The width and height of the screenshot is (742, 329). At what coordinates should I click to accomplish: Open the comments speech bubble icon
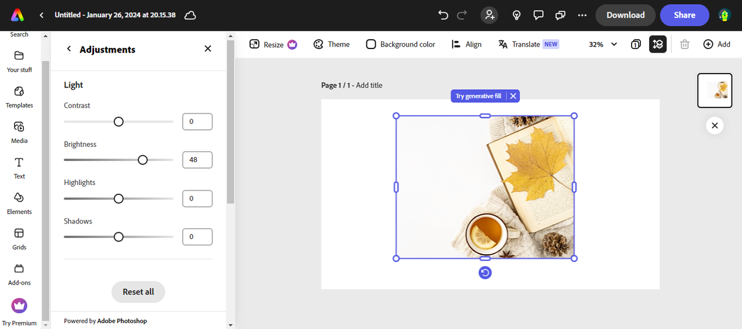coord(539,15)
